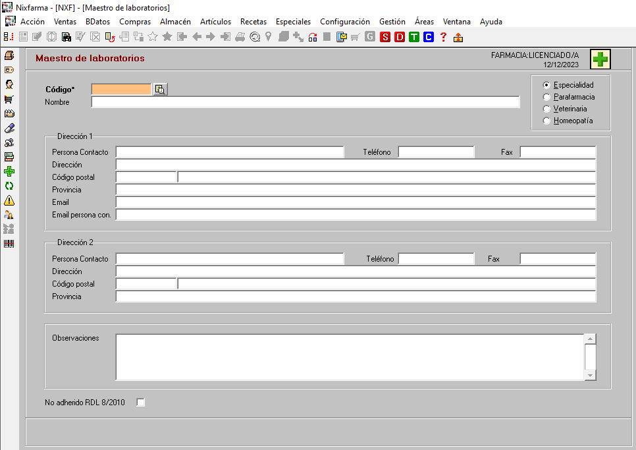Viewport: 636px width, 450px height.
Task: Click the Email field in Dirección 1
Action: pos(356,202)
